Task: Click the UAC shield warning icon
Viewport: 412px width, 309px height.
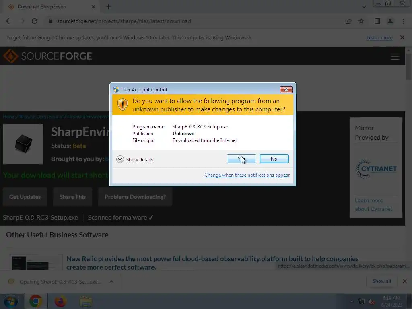Action: point(122,105)
